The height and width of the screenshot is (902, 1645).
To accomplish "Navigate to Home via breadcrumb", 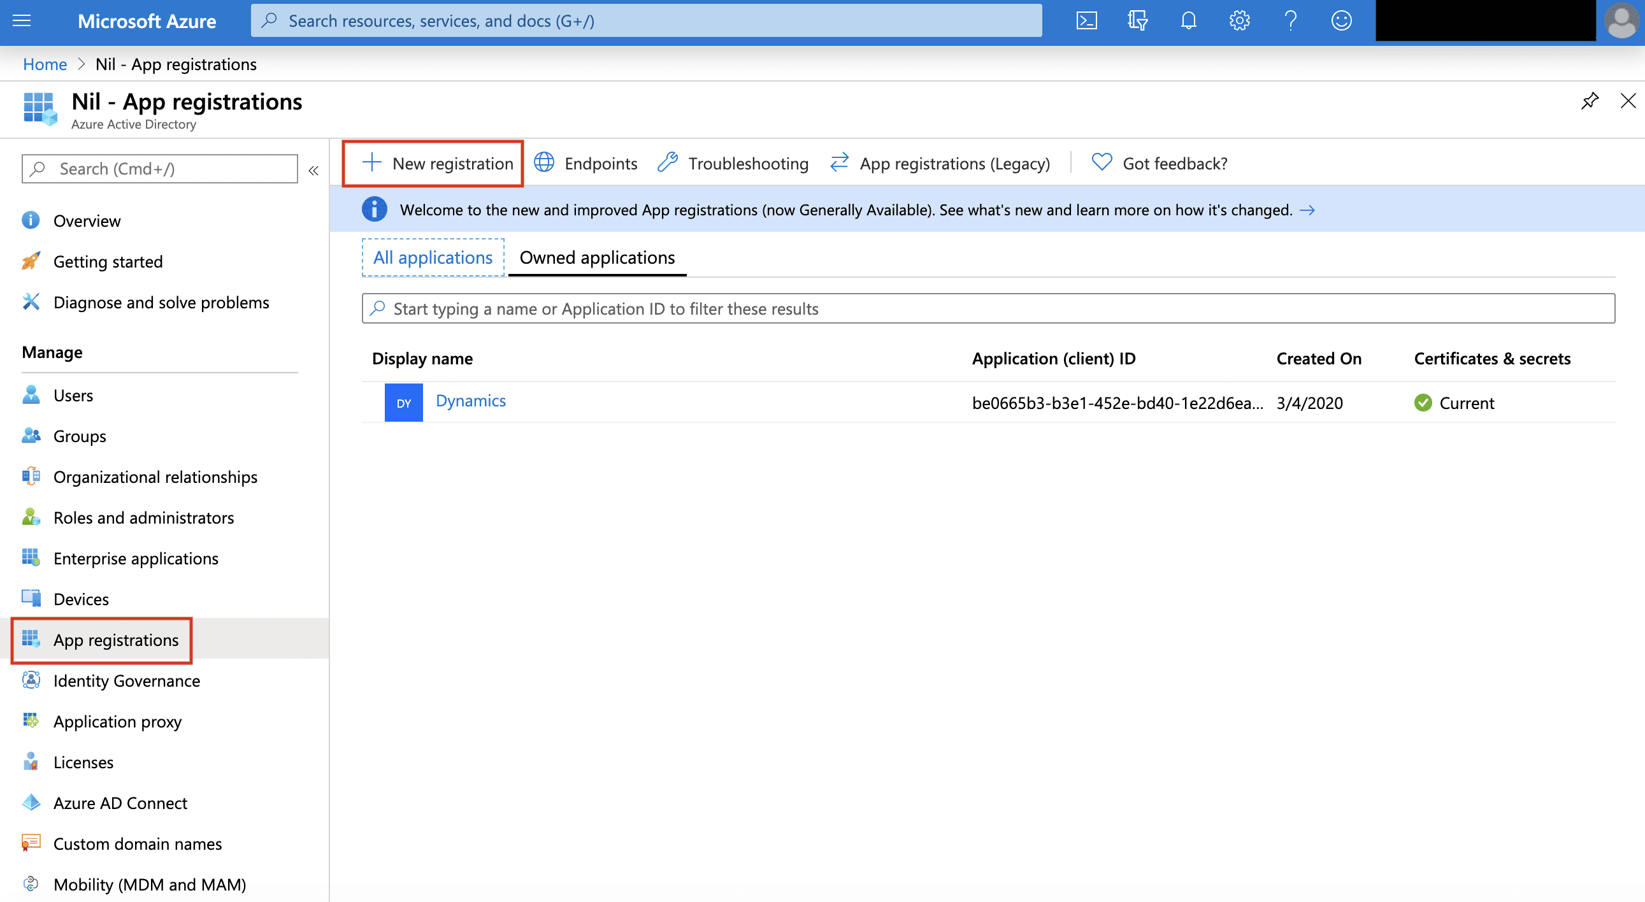I will [x=44, y=64].
